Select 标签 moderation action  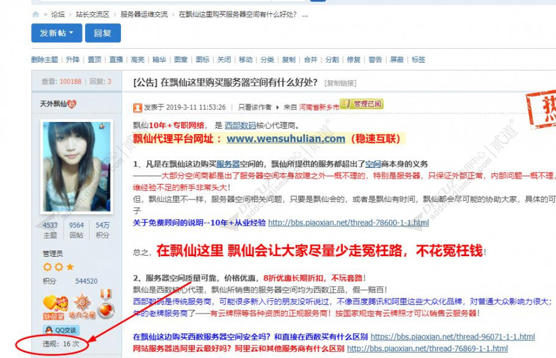tap(419, 60)
